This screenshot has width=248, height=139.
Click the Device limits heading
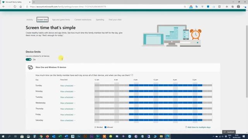(x=33, y=52)
